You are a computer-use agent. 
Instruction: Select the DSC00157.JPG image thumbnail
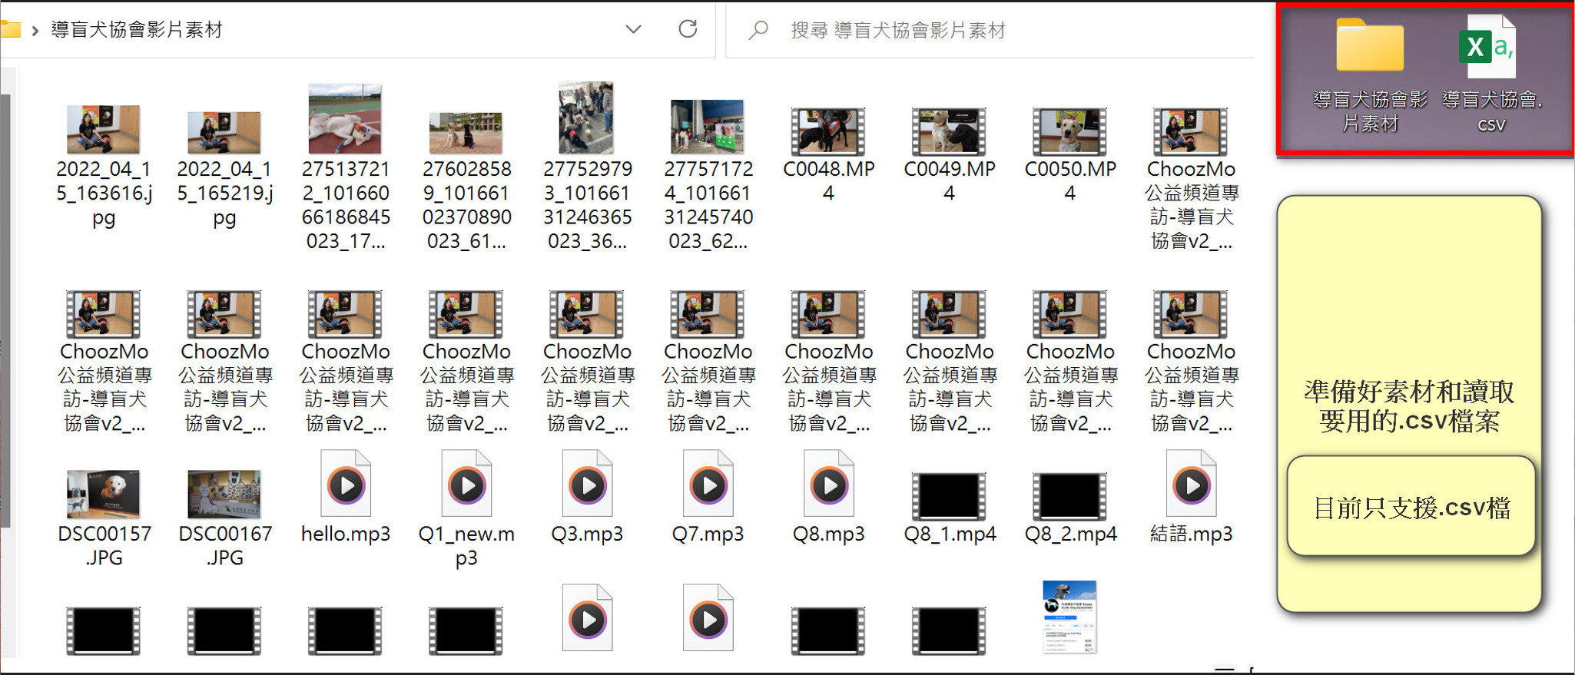[104, 495]
